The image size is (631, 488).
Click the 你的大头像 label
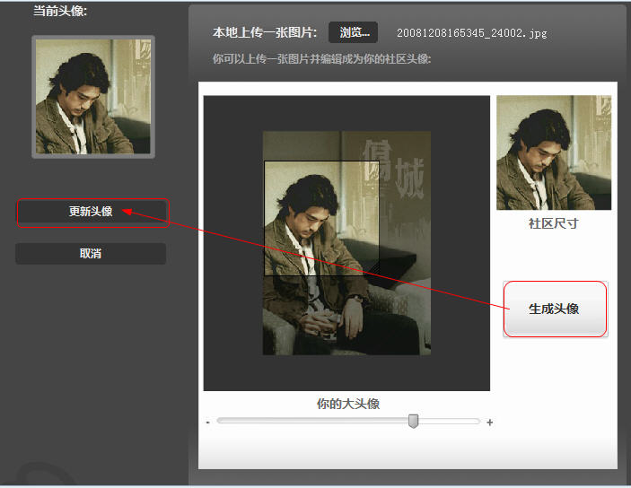(348, 404)
